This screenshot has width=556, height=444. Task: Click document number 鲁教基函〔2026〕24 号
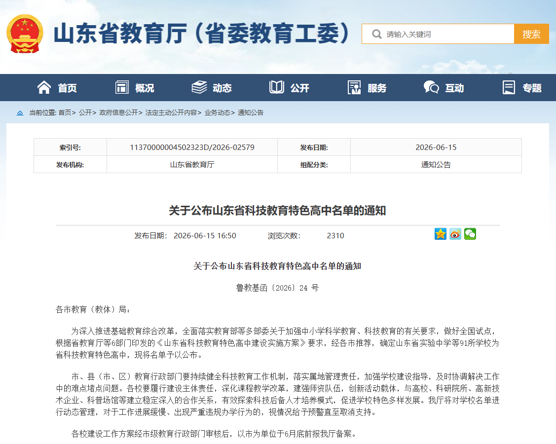(x=277, y=288)
